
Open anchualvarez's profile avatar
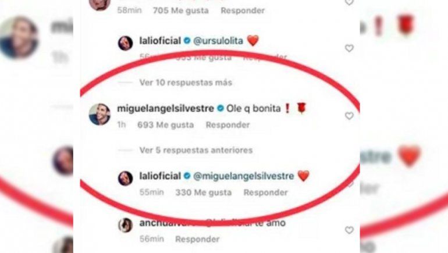[126, 225]
